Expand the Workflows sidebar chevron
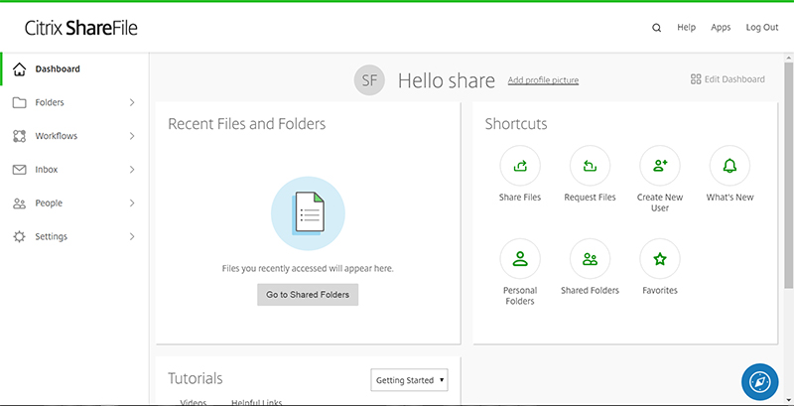The width and height of the screenshot is (794, 406). (x=132, y=136)
